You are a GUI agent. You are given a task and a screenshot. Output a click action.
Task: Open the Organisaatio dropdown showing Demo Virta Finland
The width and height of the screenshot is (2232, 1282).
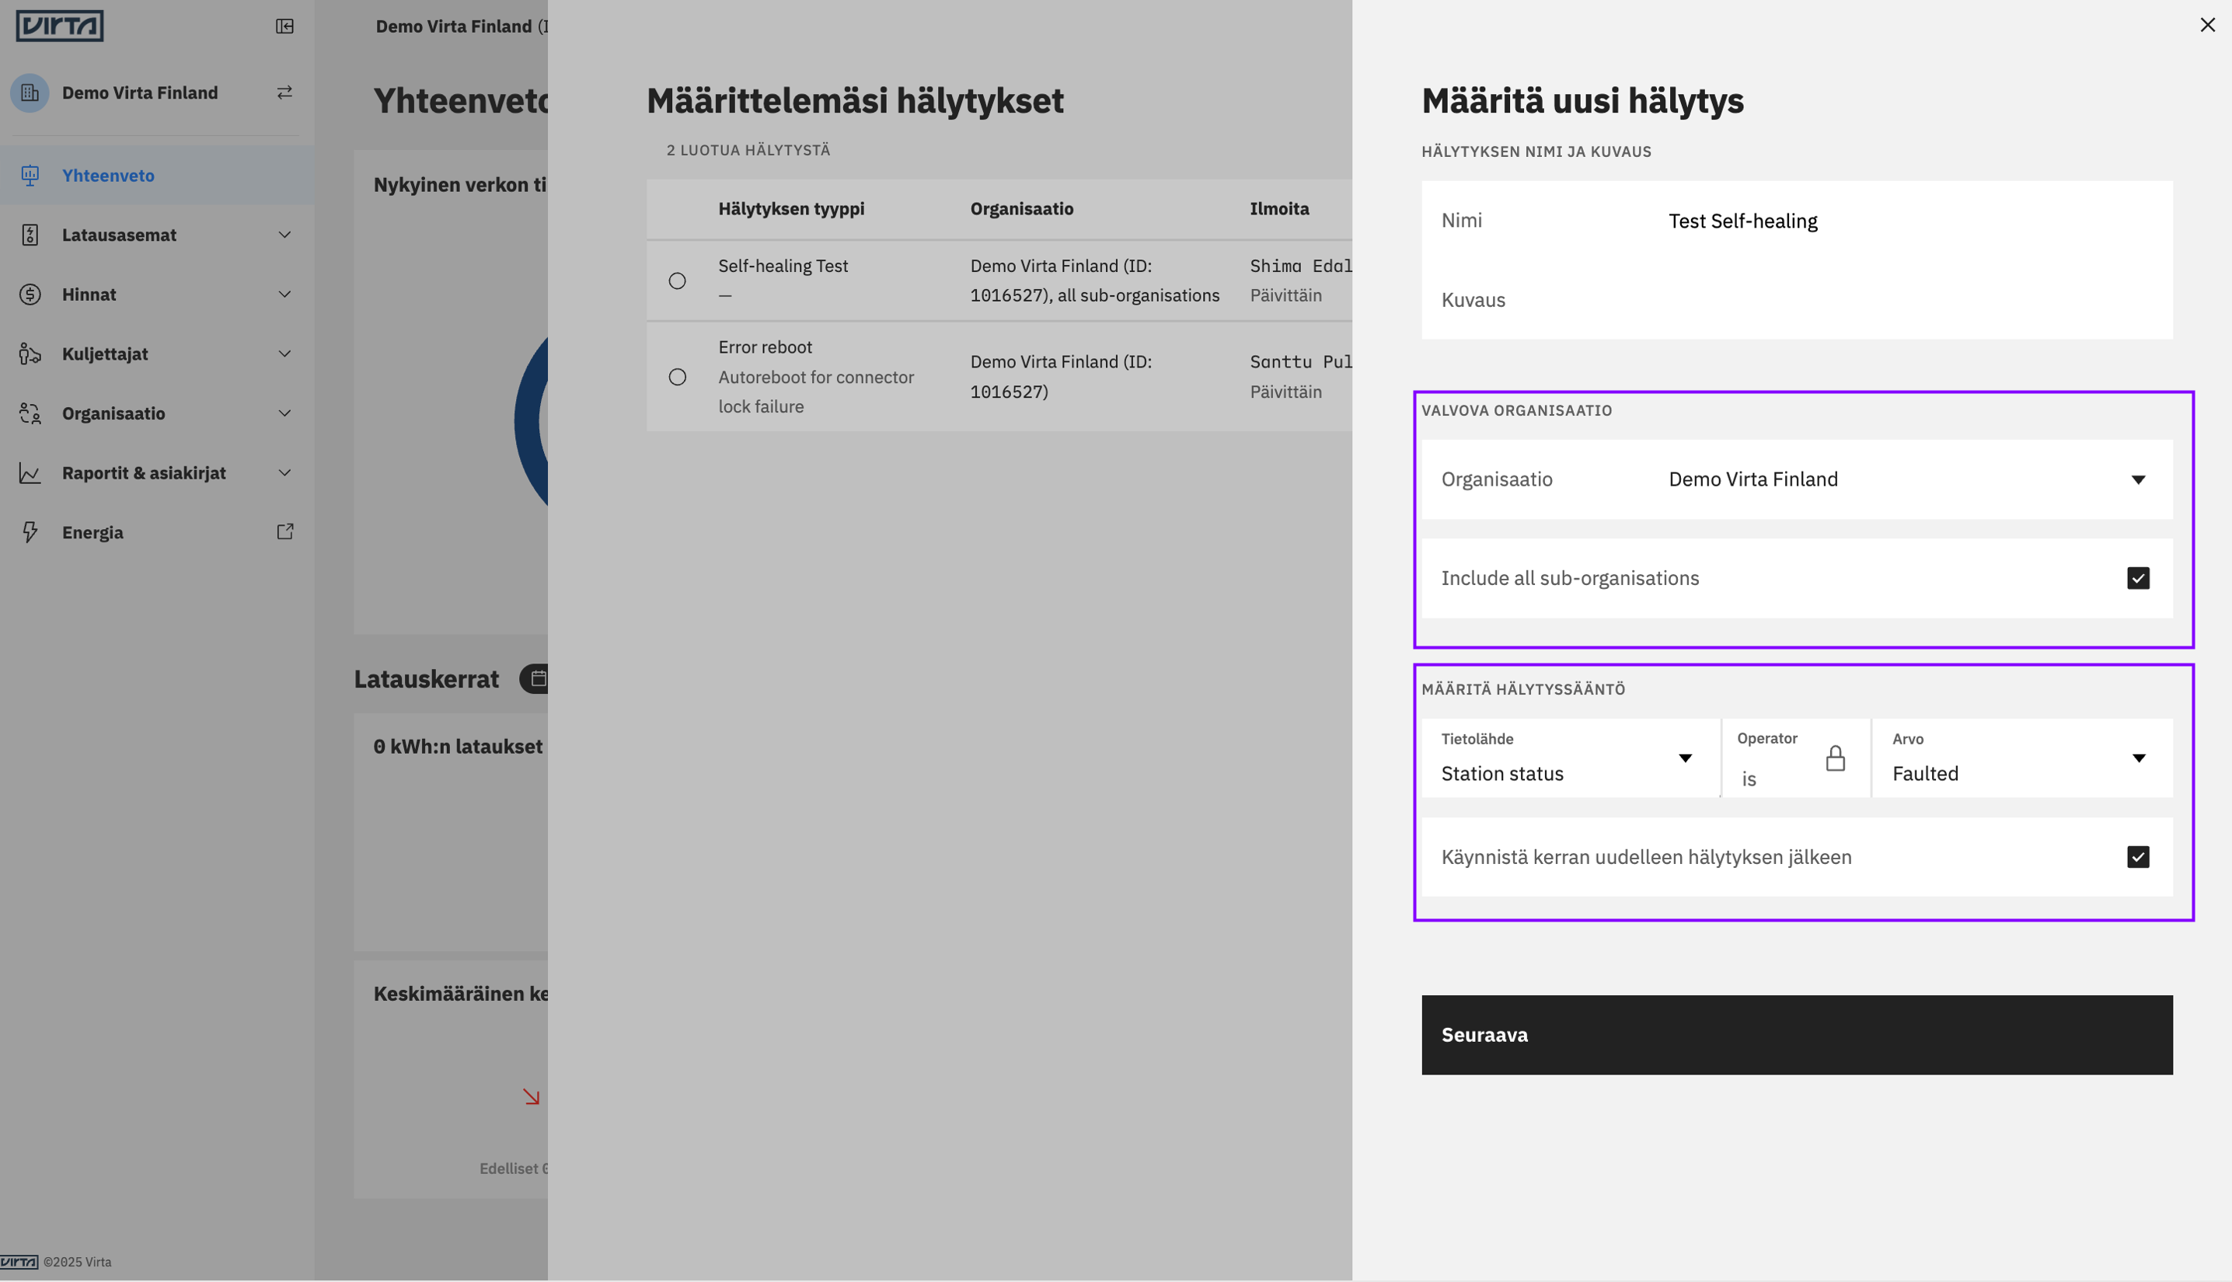pos(1797,479)
